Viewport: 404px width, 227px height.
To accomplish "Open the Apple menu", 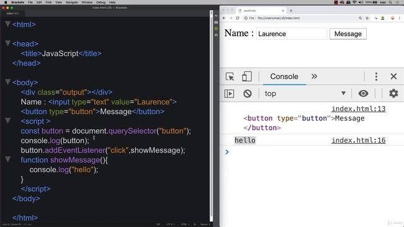I will click(x=6, y=3).
